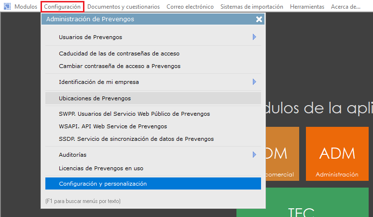Expand Identificación de mi empresa arrow
Viewport: 373px width, 217px height.
(254, 82)
